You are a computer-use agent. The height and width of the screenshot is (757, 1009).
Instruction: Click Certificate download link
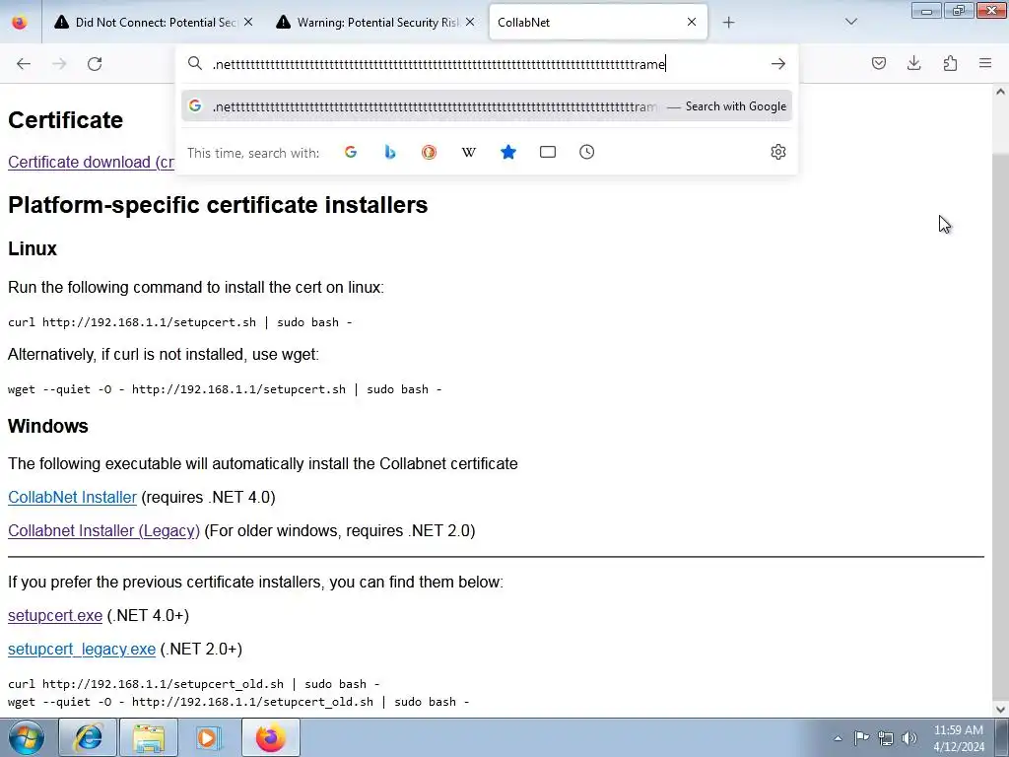tap(91, 162)
